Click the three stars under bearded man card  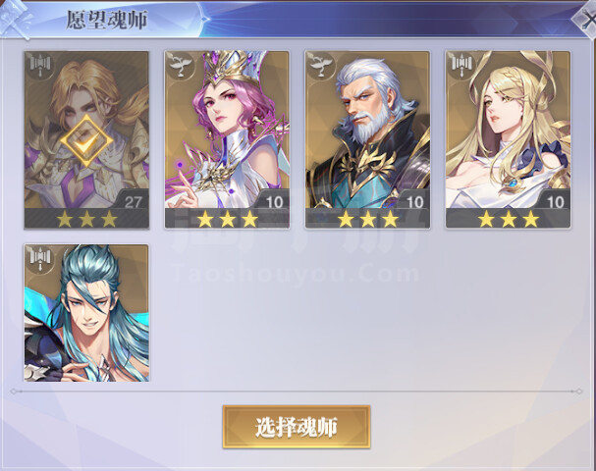[x=368, y=219]
